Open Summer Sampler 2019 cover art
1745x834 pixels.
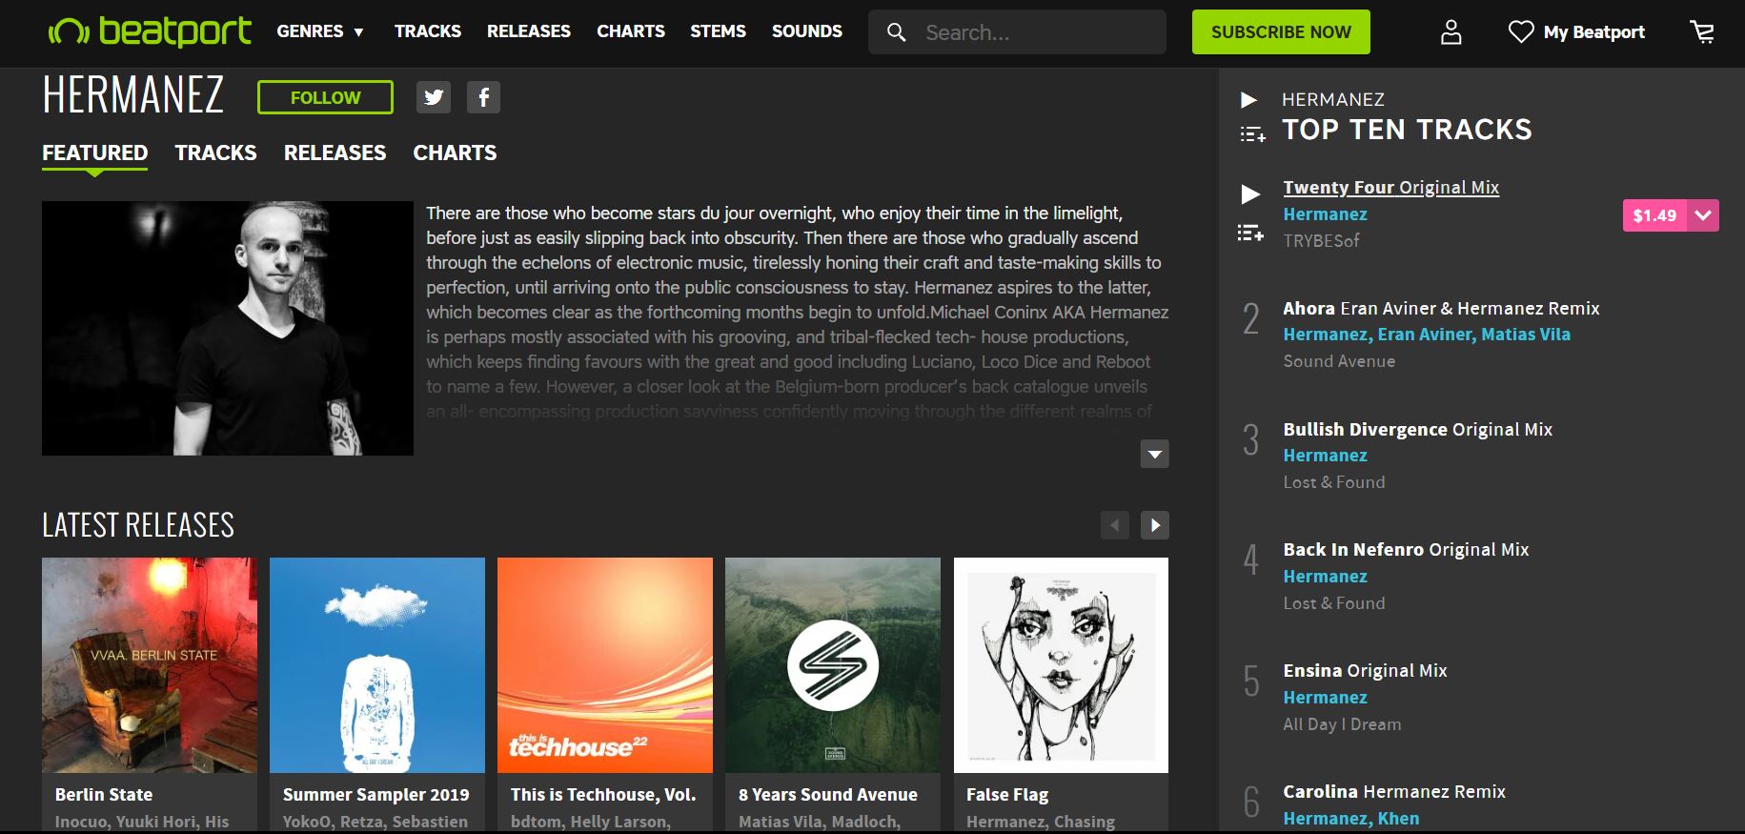(377, 665)
